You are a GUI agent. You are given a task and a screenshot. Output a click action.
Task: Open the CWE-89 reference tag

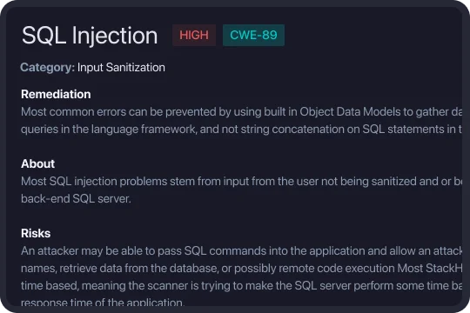point(253,35)
